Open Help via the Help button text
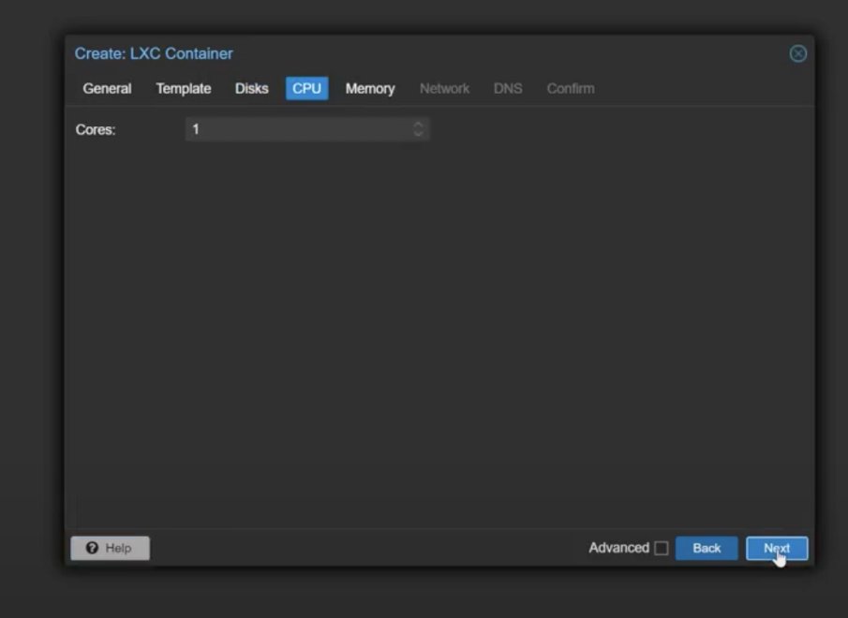 (x=118, y=548)
